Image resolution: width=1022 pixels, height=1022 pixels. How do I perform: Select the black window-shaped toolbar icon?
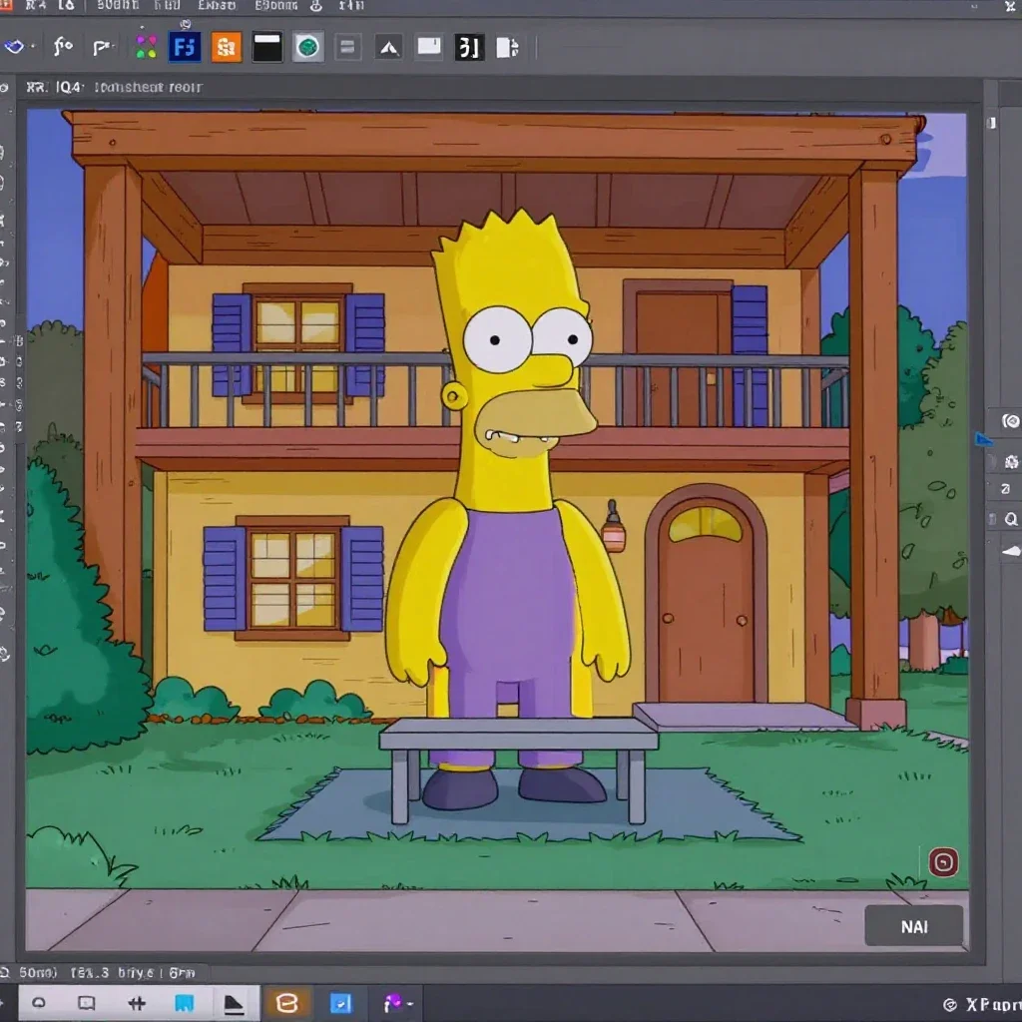[x=267, y=47]
